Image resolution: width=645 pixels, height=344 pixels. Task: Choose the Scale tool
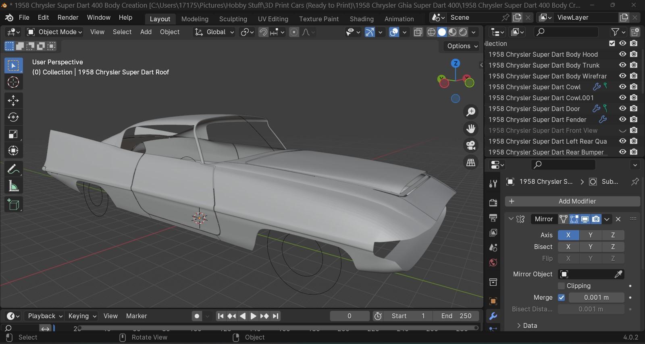[13, 134]
